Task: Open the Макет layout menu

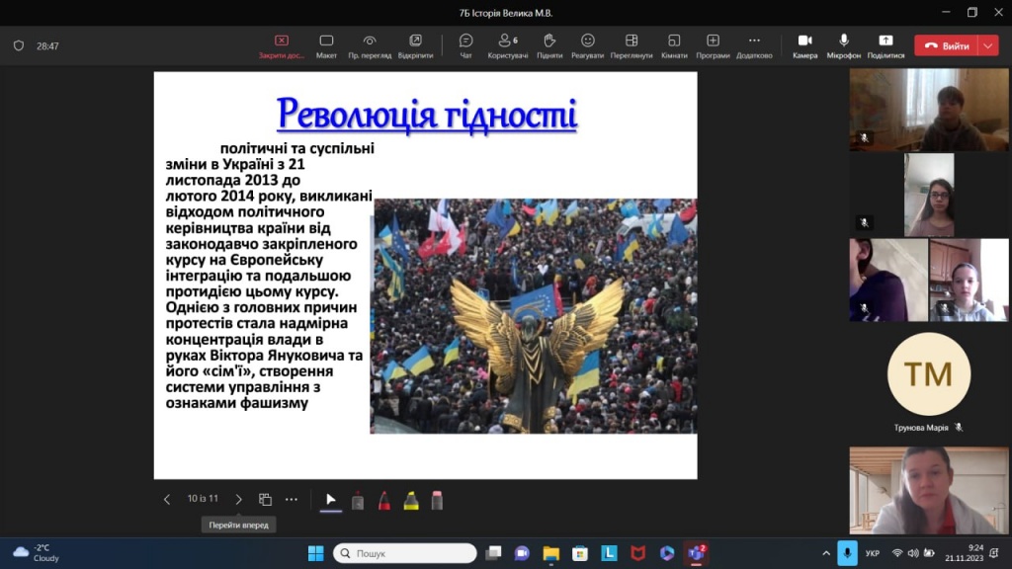Action: click(326, 45)
